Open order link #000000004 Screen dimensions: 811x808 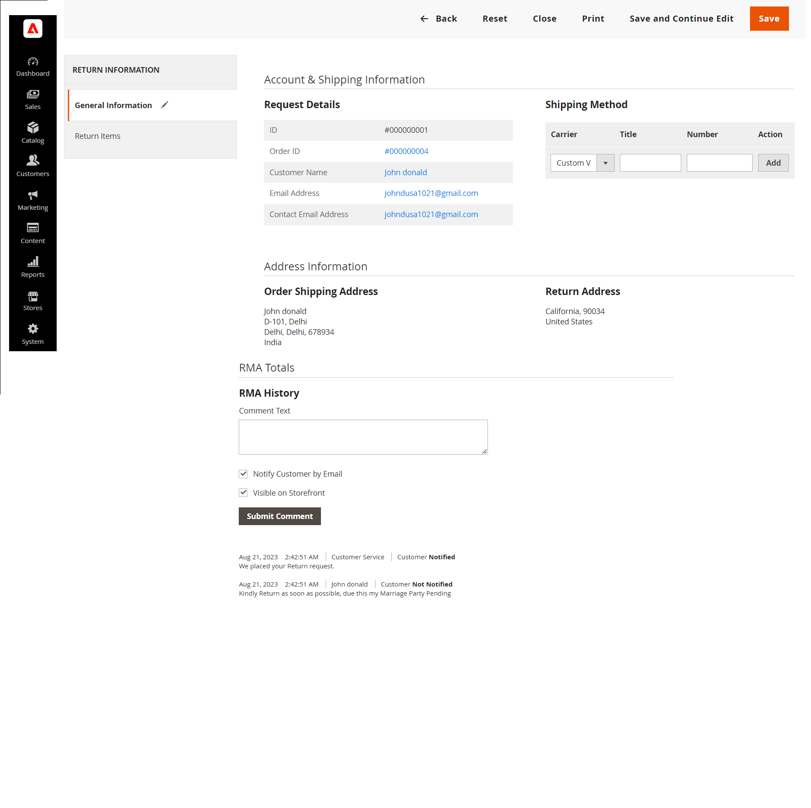tap(406, 151)
